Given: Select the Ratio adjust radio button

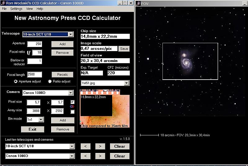Looking at the screenshot, I should pos(50,81).
